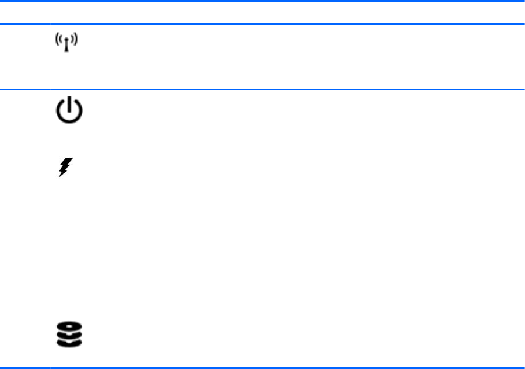Click the wireless antenna icon
The image size is (525, 369).
click(66, 43)
